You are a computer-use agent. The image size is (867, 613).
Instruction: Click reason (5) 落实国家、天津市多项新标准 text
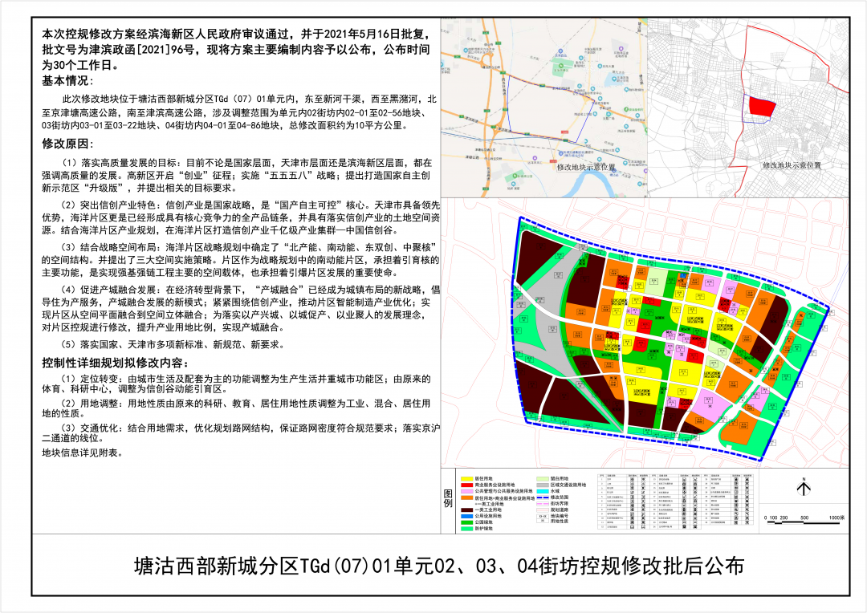173,344
